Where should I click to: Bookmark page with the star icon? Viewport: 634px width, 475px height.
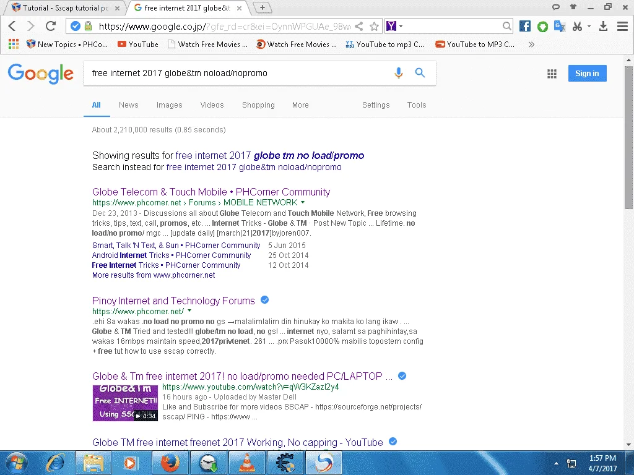(x=374, y=27)
